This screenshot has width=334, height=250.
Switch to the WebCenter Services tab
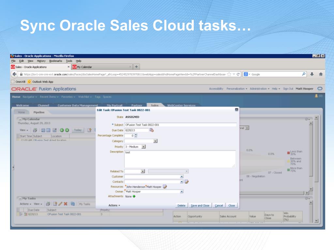tap(181, 105)
